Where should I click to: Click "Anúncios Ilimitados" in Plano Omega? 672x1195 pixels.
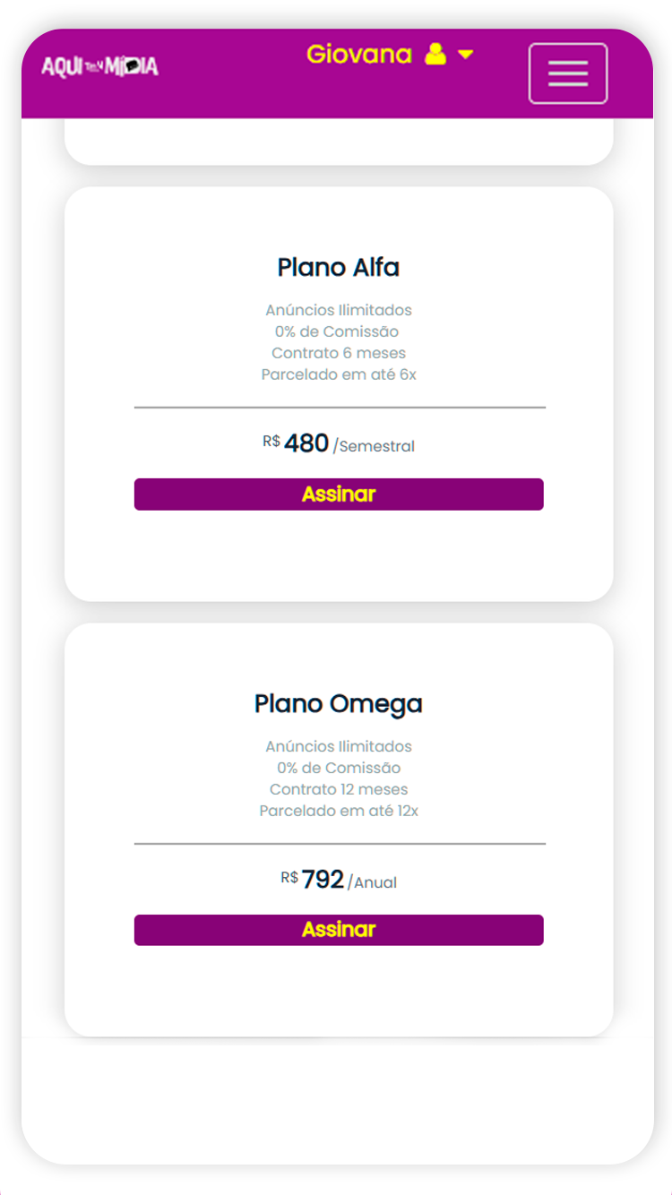click(339, 746)
